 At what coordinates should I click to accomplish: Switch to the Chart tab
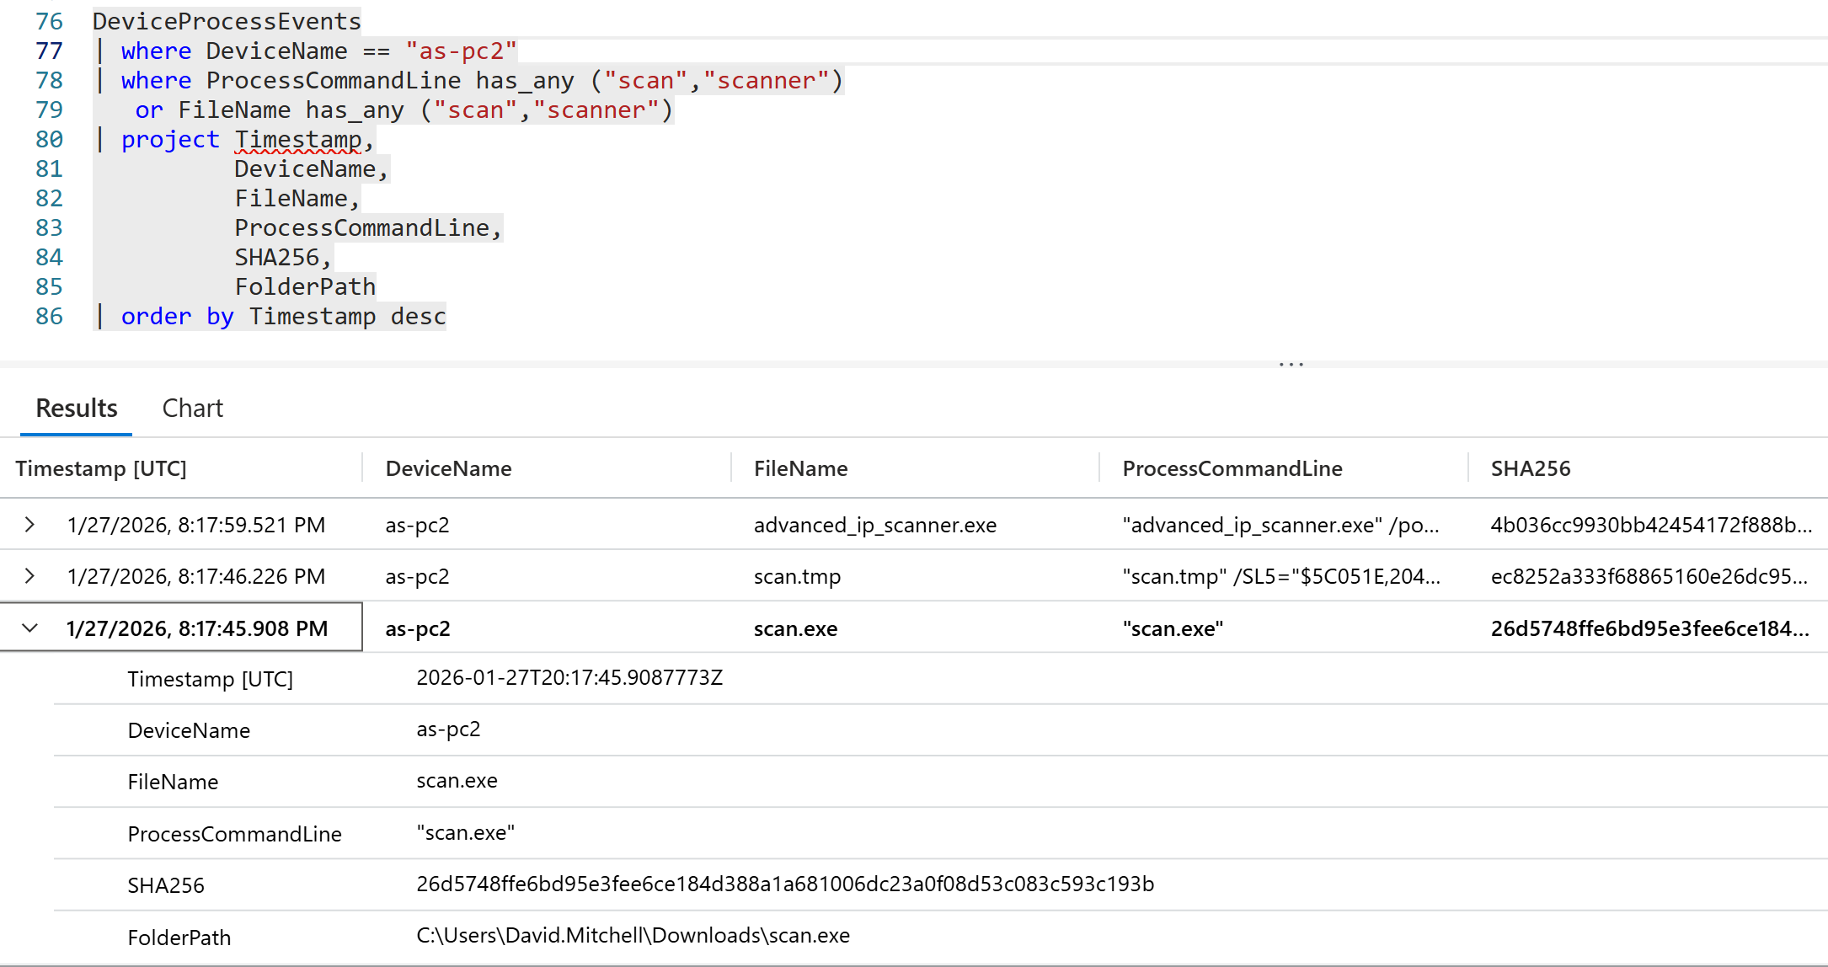point(192,409)
